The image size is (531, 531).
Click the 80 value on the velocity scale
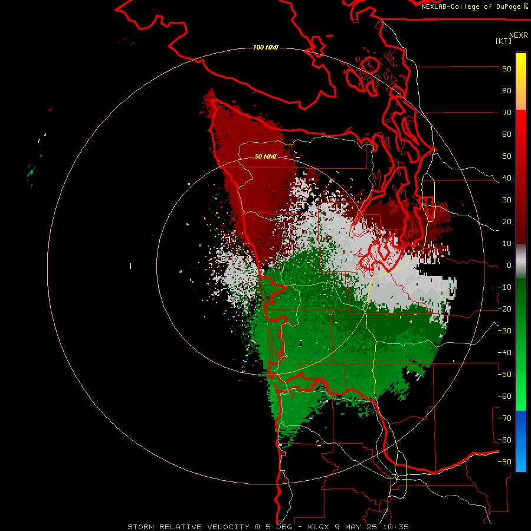(507, 91)
